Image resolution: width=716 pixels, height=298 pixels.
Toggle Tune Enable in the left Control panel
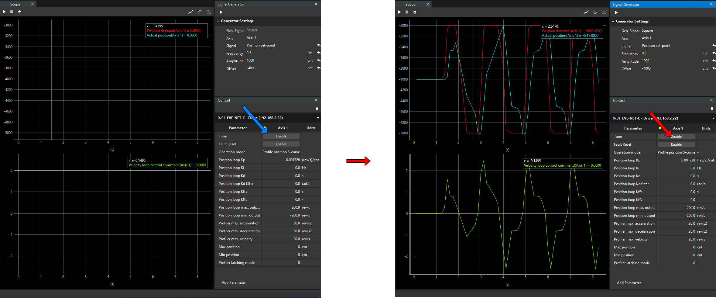[281, 136]
